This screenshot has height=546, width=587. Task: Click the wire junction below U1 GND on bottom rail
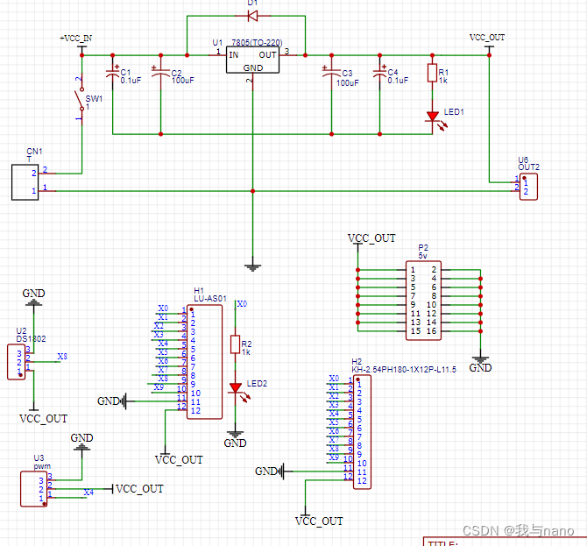tap(252, 191)
